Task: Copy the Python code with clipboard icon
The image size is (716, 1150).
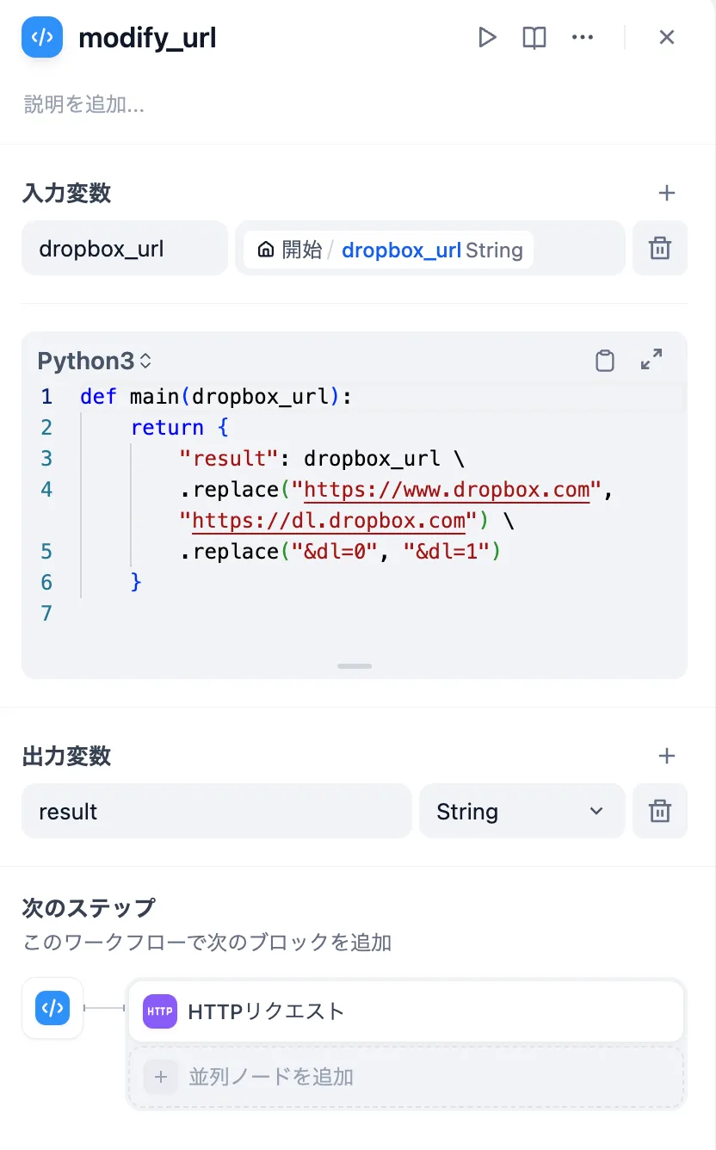Action: coord(604,361)
